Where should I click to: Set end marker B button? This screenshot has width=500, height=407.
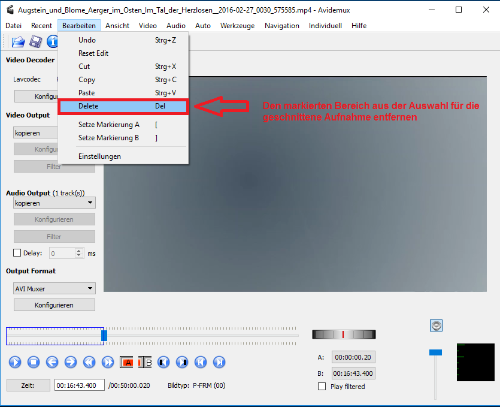(146, 362)
